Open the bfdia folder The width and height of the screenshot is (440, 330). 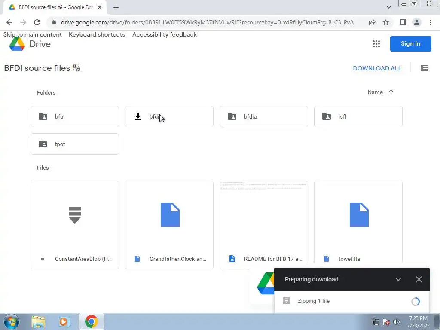click(x=264, y=116)
